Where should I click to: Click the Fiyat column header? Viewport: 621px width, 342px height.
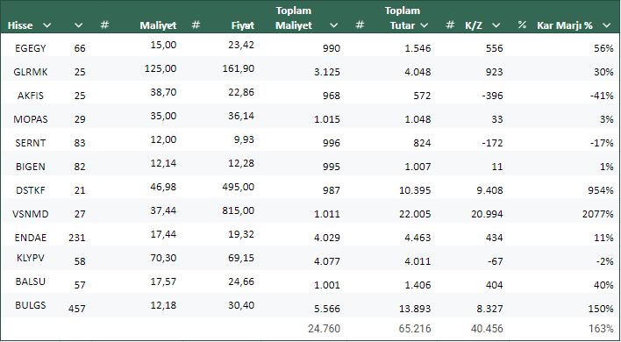point(243,25)
